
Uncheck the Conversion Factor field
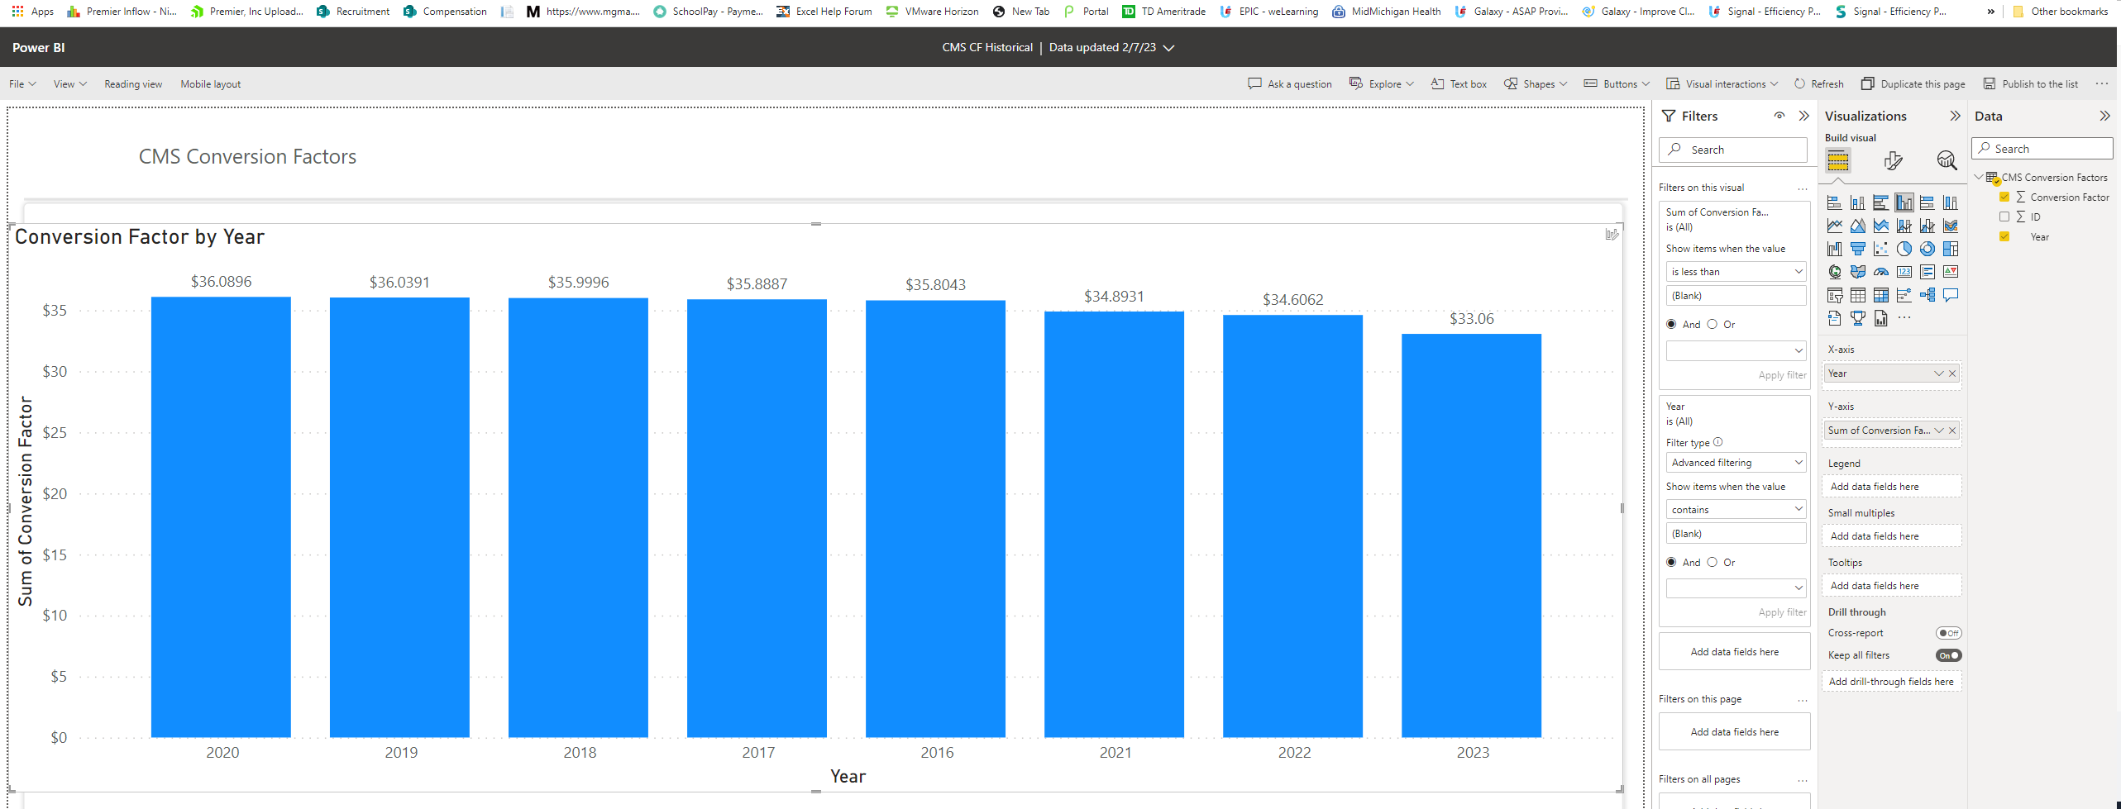tap(2004, 197)
